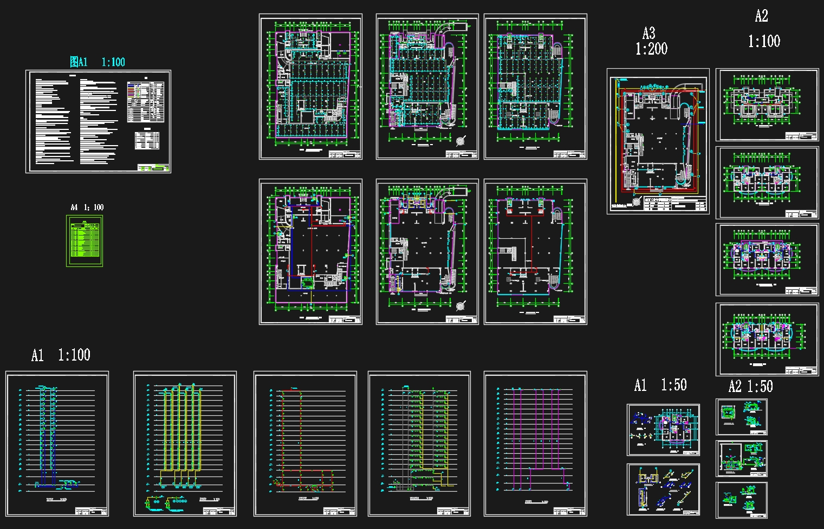Select the middle top-row floor plan with ramp
824x529 pixels.
coord(427,87)
